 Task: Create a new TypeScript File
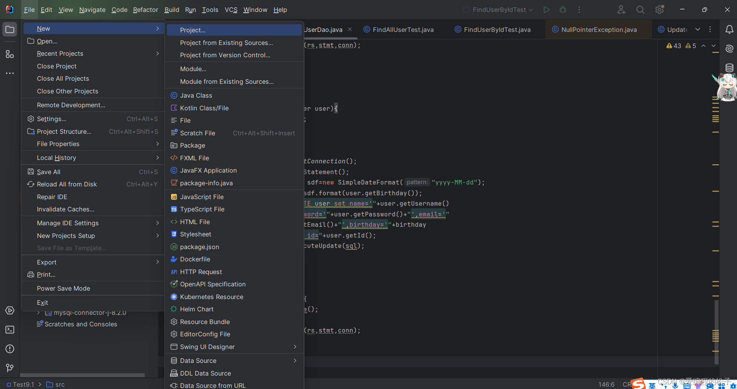tap(234, 209)
